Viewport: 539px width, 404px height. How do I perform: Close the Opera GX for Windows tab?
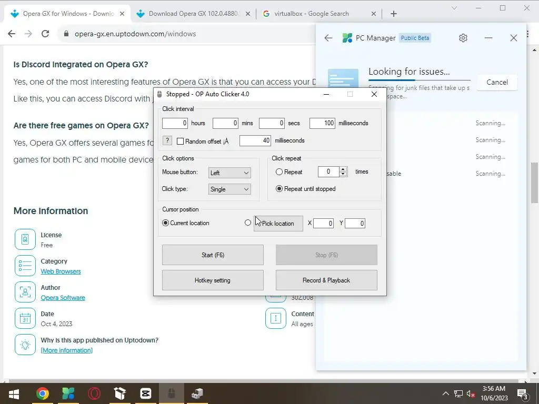122,14
